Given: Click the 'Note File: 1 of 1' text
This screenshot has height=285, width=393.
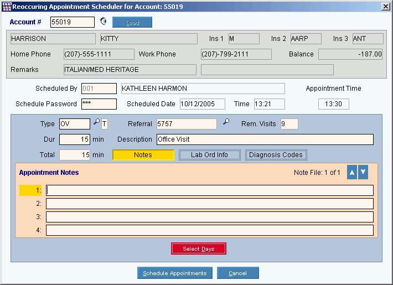Looking at the screenshot, I should (x=317, y=173).
